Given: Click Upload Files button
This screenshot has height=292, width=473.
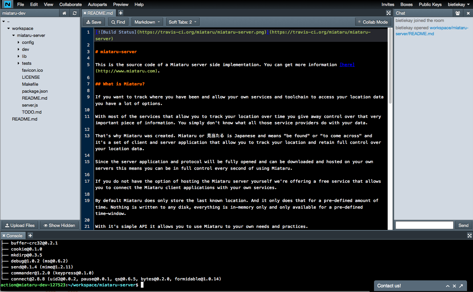Looking at the screenshot, I should tap(20, 225).
